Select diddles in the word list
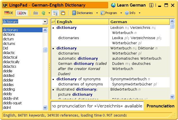 pyautogui.click(x=22, y=85)
